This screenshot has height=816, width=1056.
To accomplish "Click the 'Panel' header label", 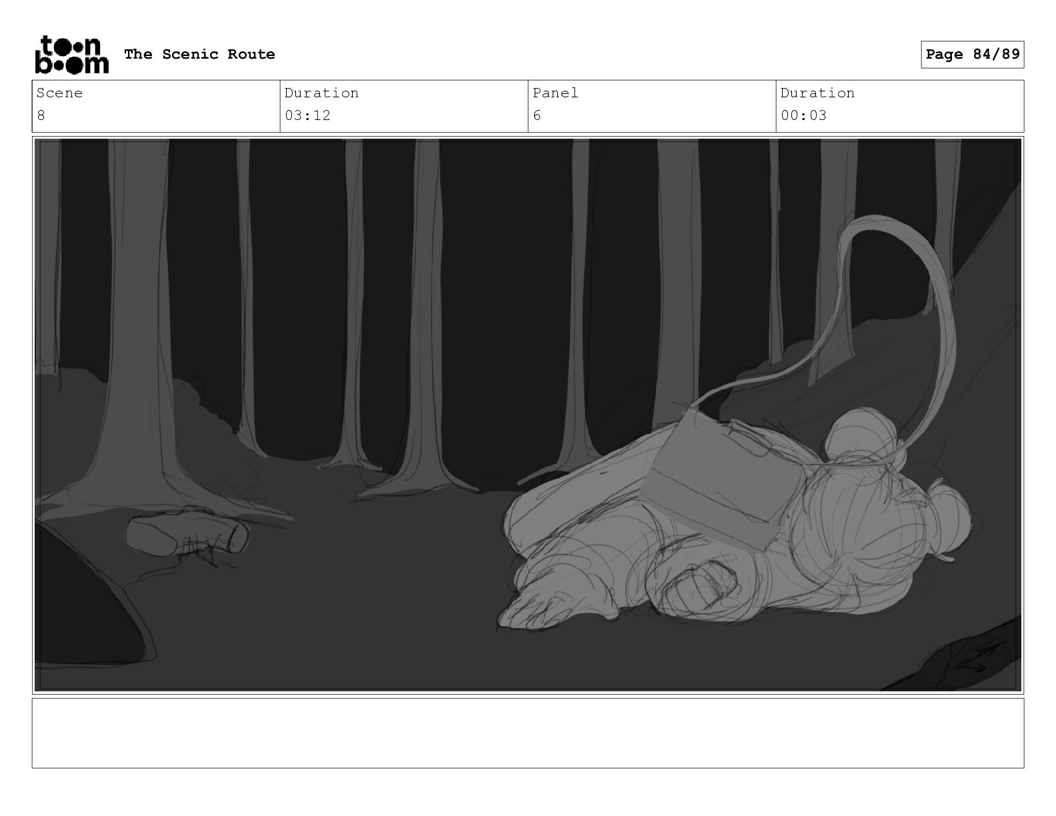I will pos(555,93).
